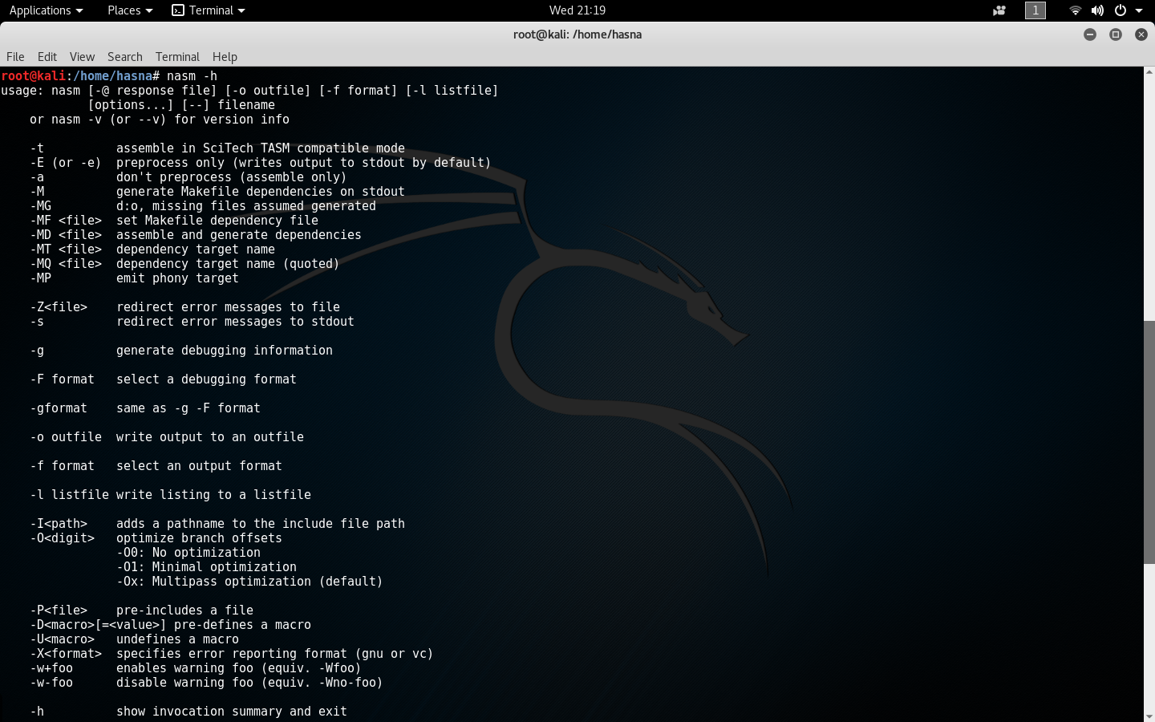Image resolution: width=1155 pixels, height=722 pixels.
Task: Select workspace indicator 1
Action: pos(1035,10)
